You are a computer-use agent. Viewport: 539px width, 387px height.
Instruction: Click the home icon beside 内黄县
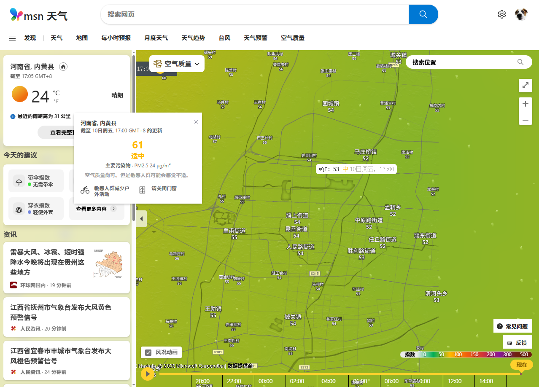point(63,67)
